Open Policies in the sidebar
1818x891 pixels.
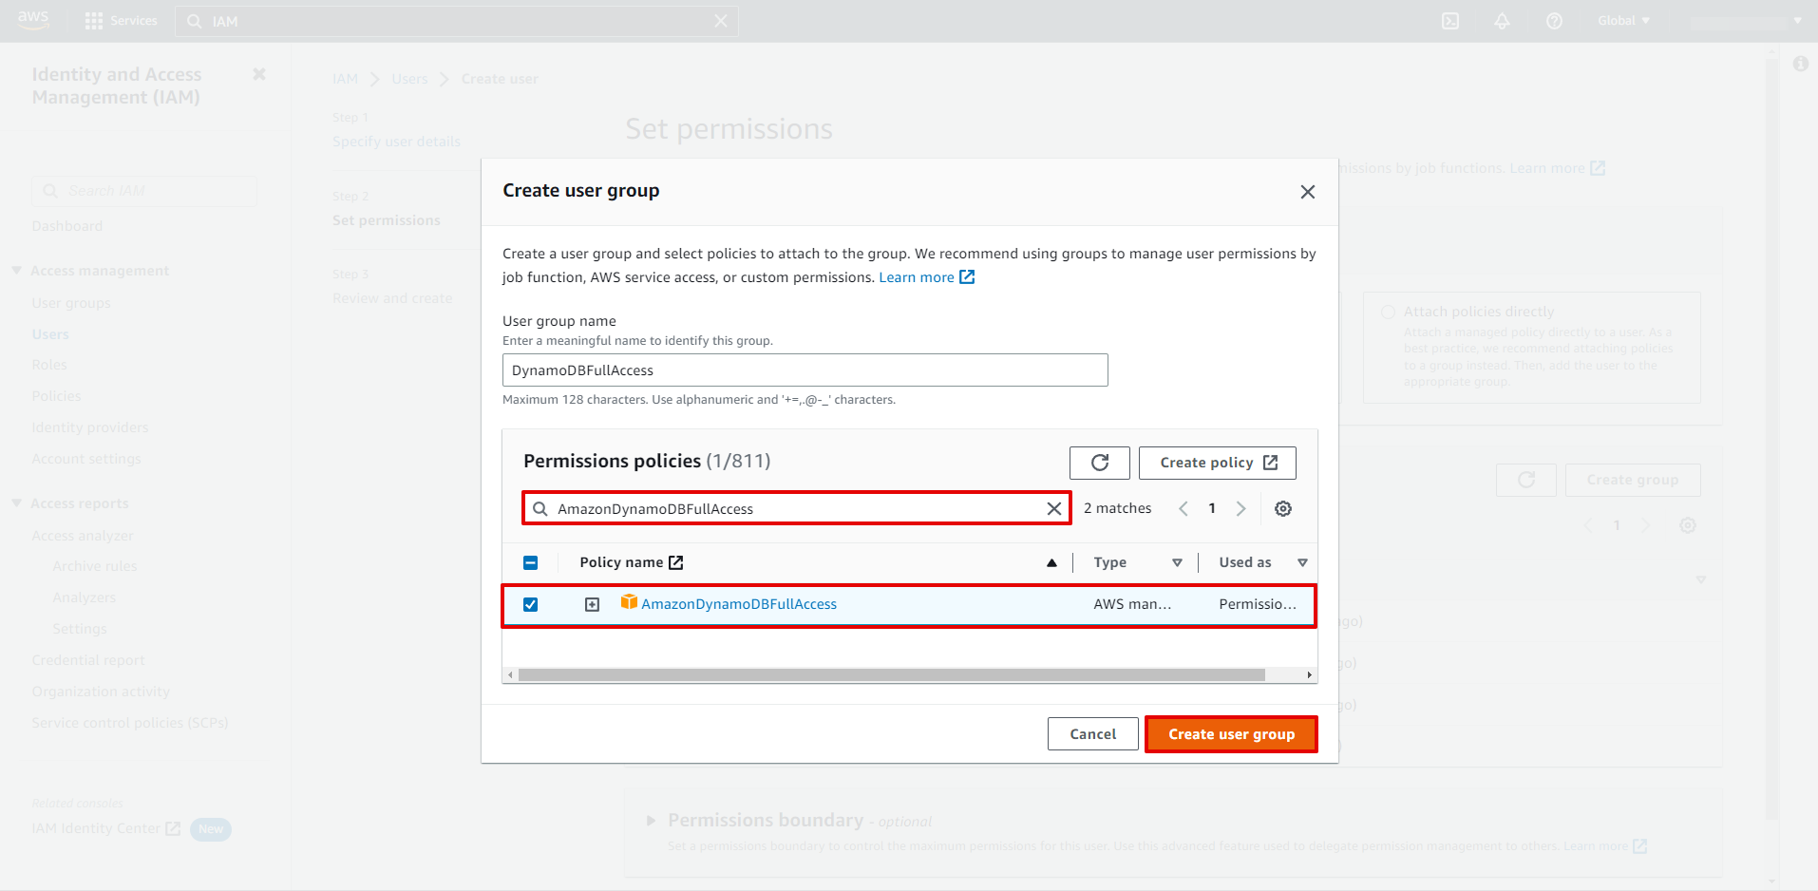56,396
